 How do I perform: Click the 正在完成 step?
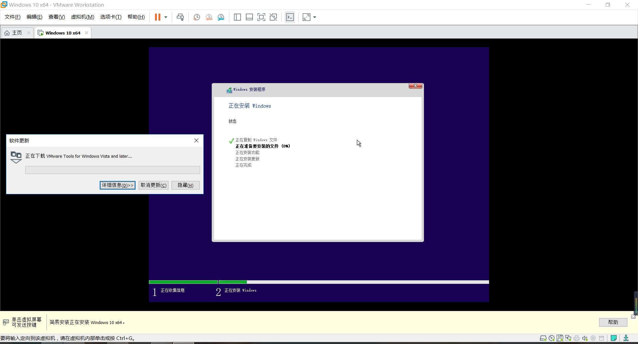[x=244, y=165]
